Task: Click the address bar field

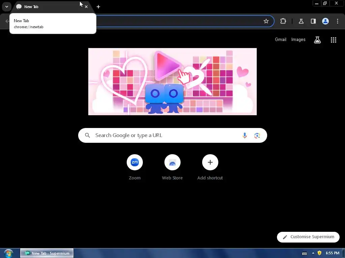Action: tap(185, 21)
